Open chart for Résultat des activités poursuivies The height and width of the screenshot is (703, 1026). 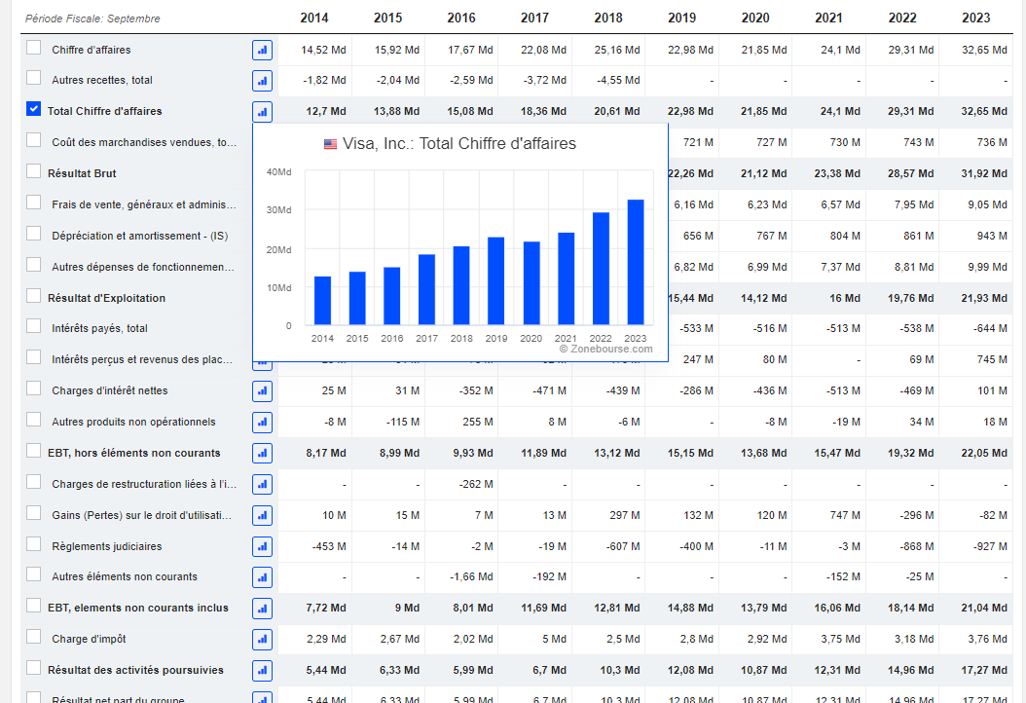click(x=262, y=671)
